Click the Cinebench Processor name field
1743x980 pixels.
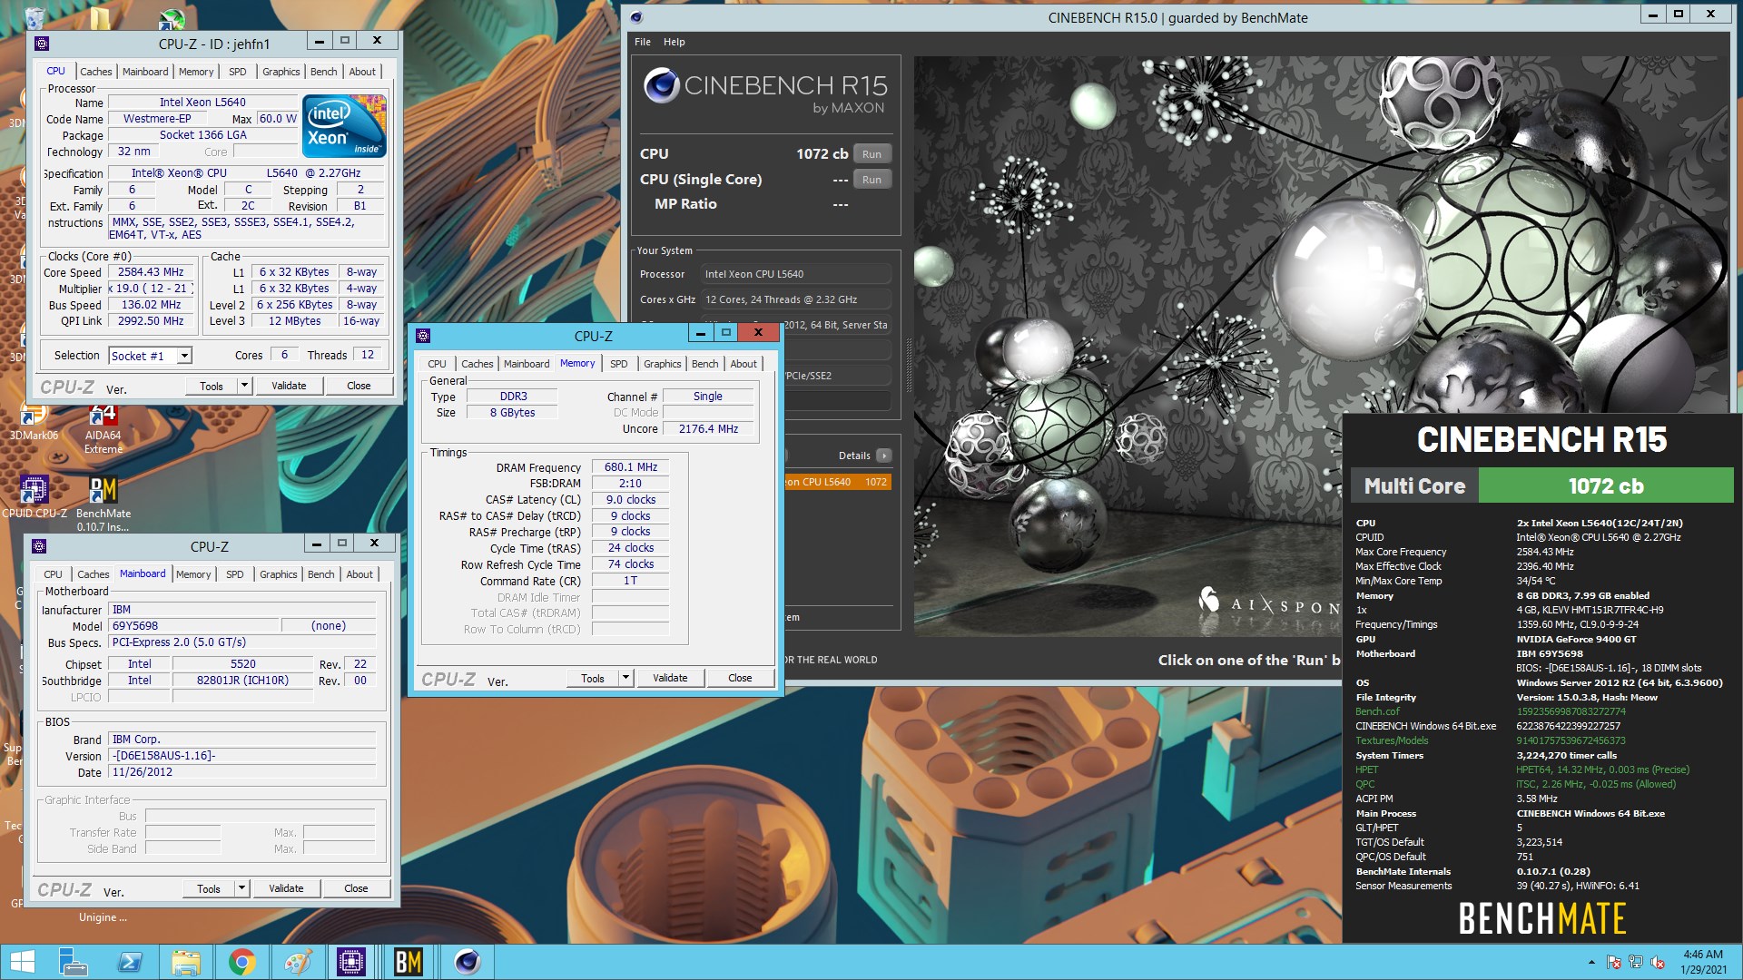[796, 274]
